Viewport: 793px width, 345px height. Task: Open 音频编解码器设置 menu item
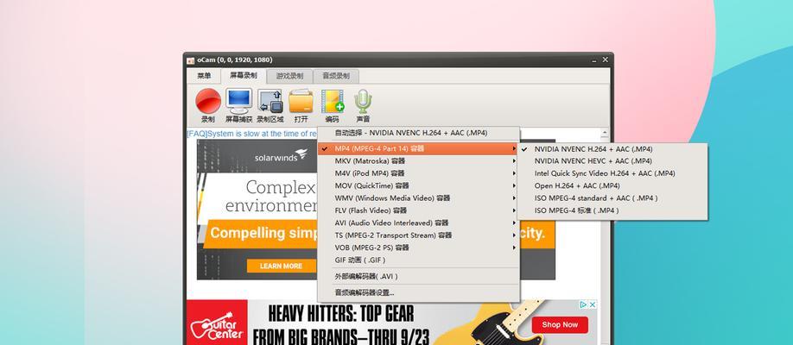click(418, 292)
